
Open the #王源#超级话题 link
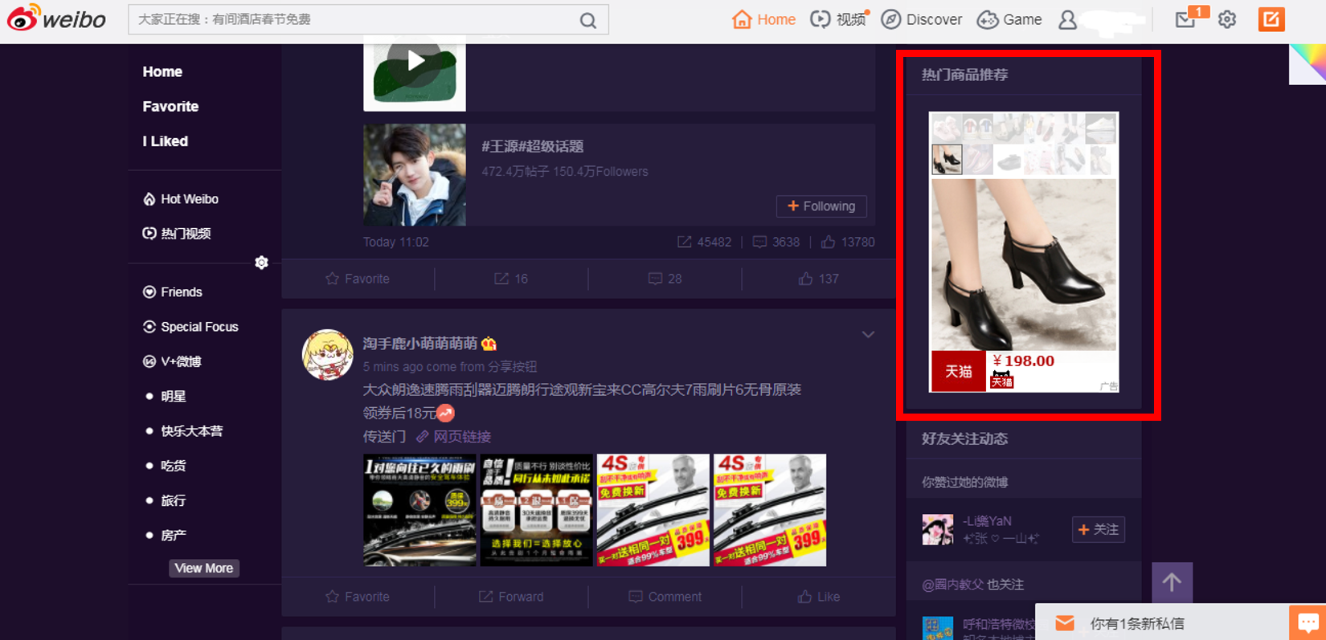(x=532, y=146)
